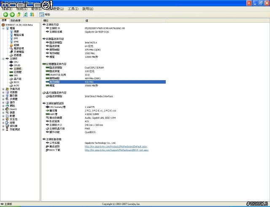This screenshot has height=207, width=270.
Task: Select the Gigabyte GA-965P-DQ6 value
Action: click(97, 32)
